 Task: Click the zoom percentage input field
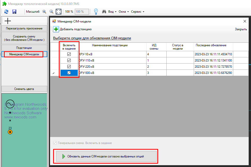pyautogui.click(x=82, y=12)
